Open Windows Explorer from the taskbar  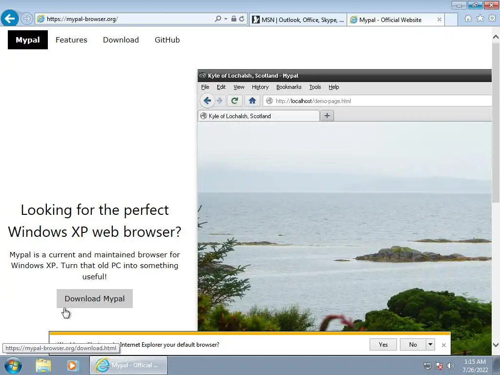tap(43, 366)
